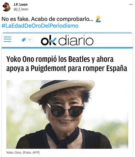Click the okdiario logo

(67, 40)
